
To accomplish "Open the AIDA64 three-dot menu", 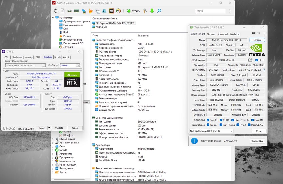I will (x=230, y=11).
